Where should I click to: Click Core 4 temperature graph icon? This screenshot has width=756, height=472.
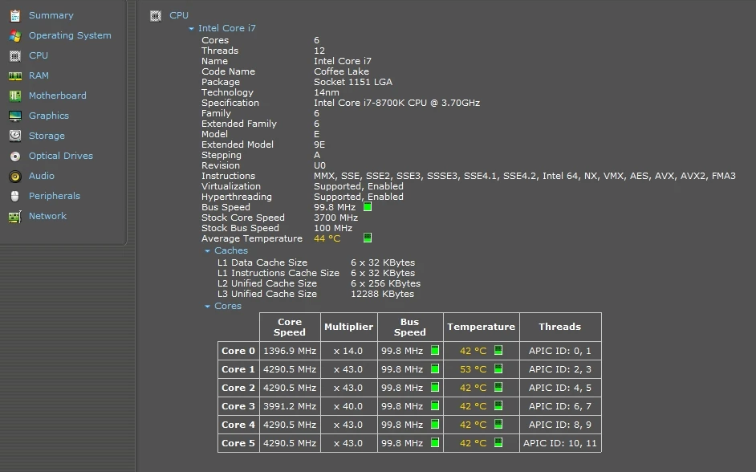pyautogui.click(x=498, y=425)
